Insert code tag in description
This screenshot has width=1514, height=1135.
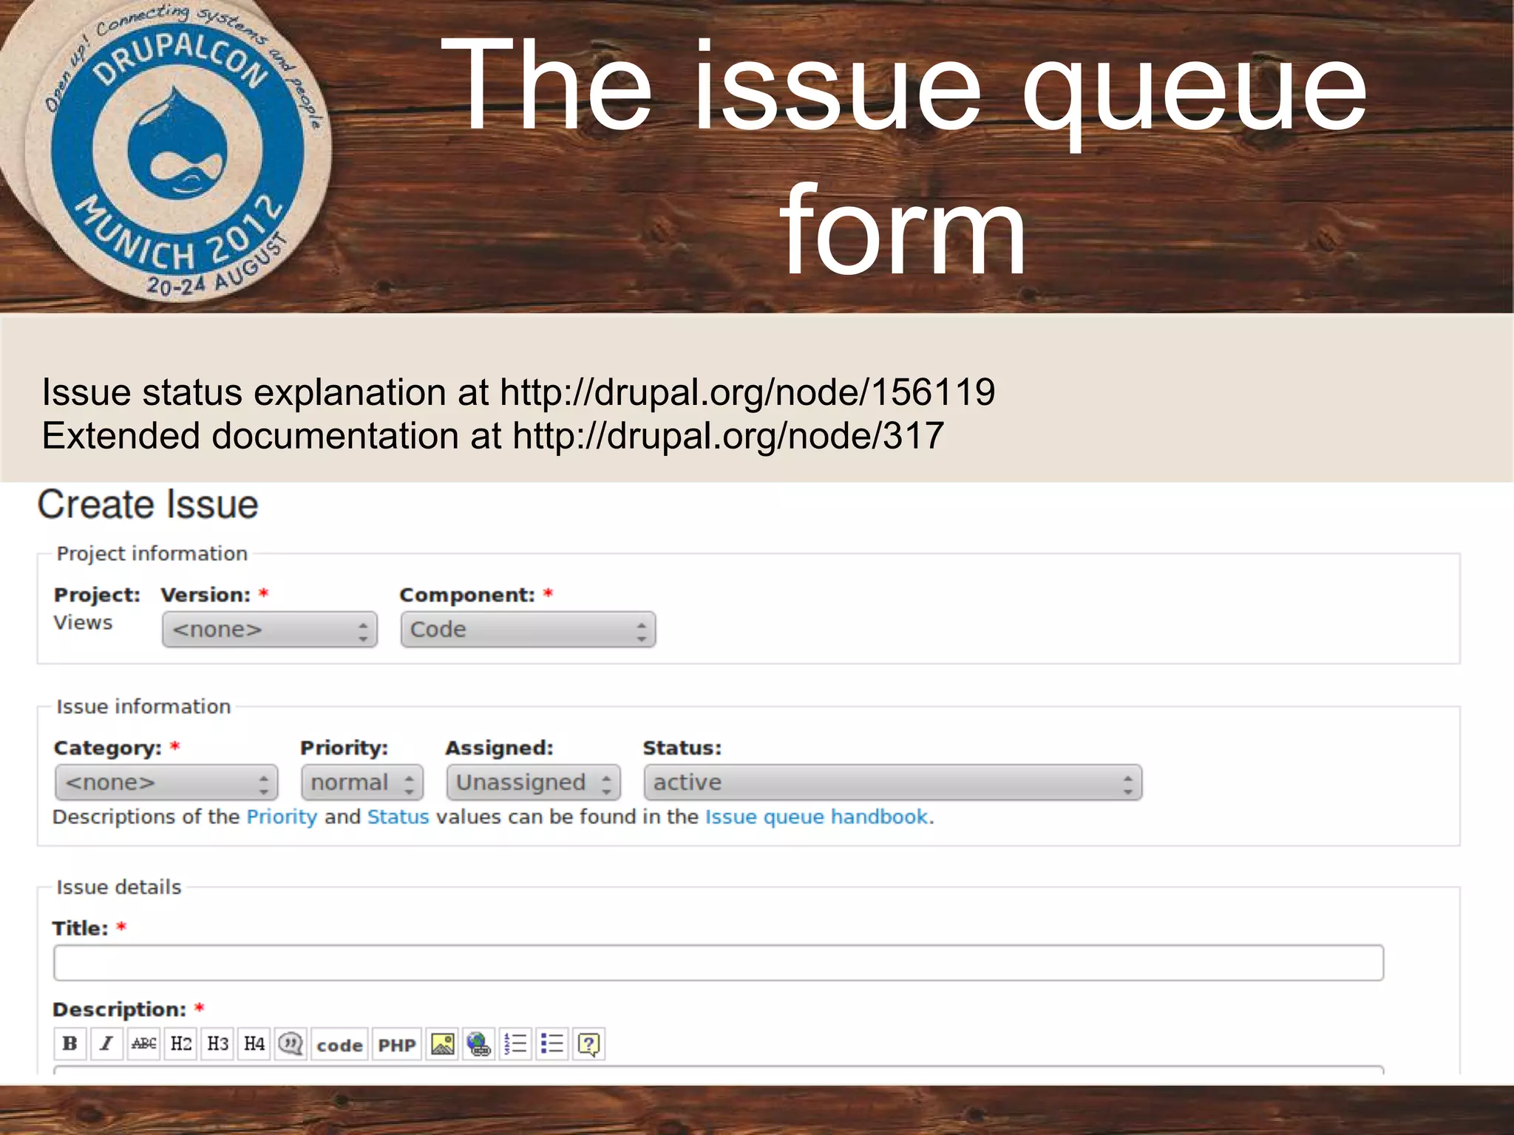click(x=339, y=1045)
